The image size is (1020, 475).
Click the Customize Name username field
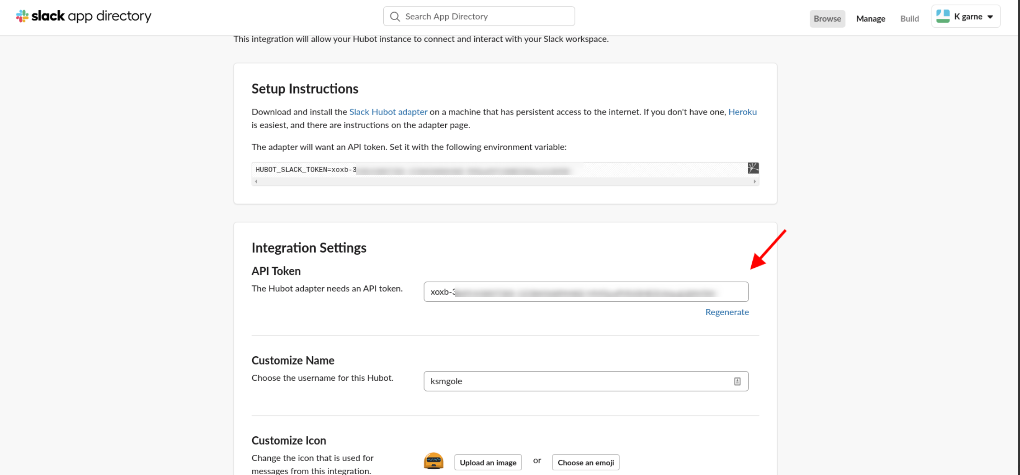[586, 381]
